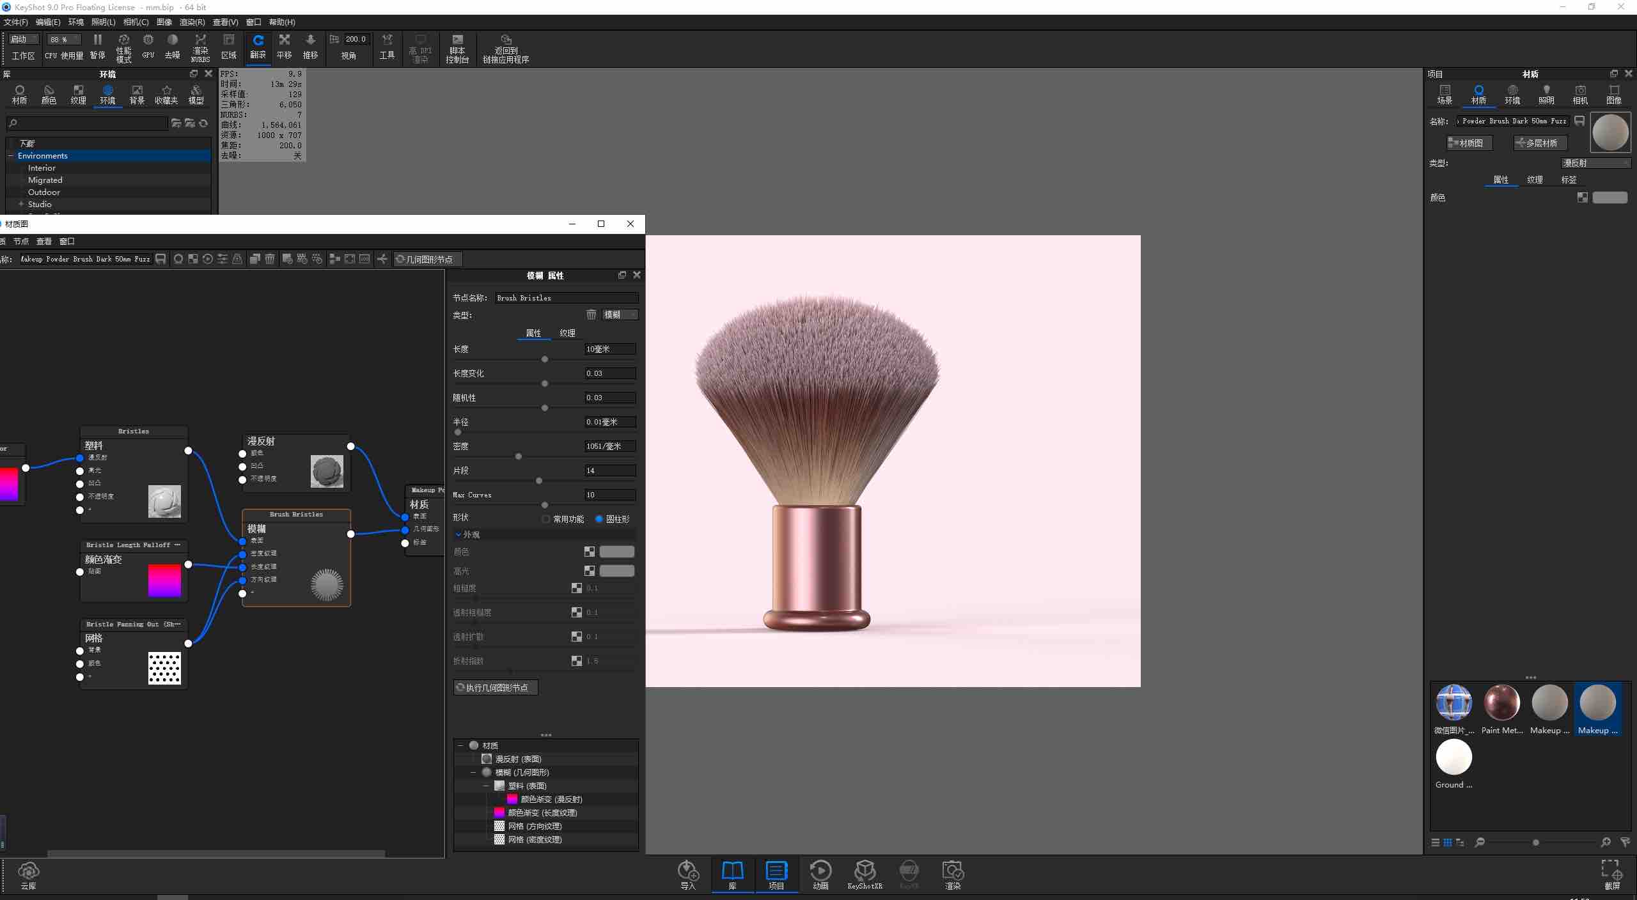Click the 多层材质 button
Viewport: 1637px width, 900px height.
pyautogui.click(x=1540, y=143)
